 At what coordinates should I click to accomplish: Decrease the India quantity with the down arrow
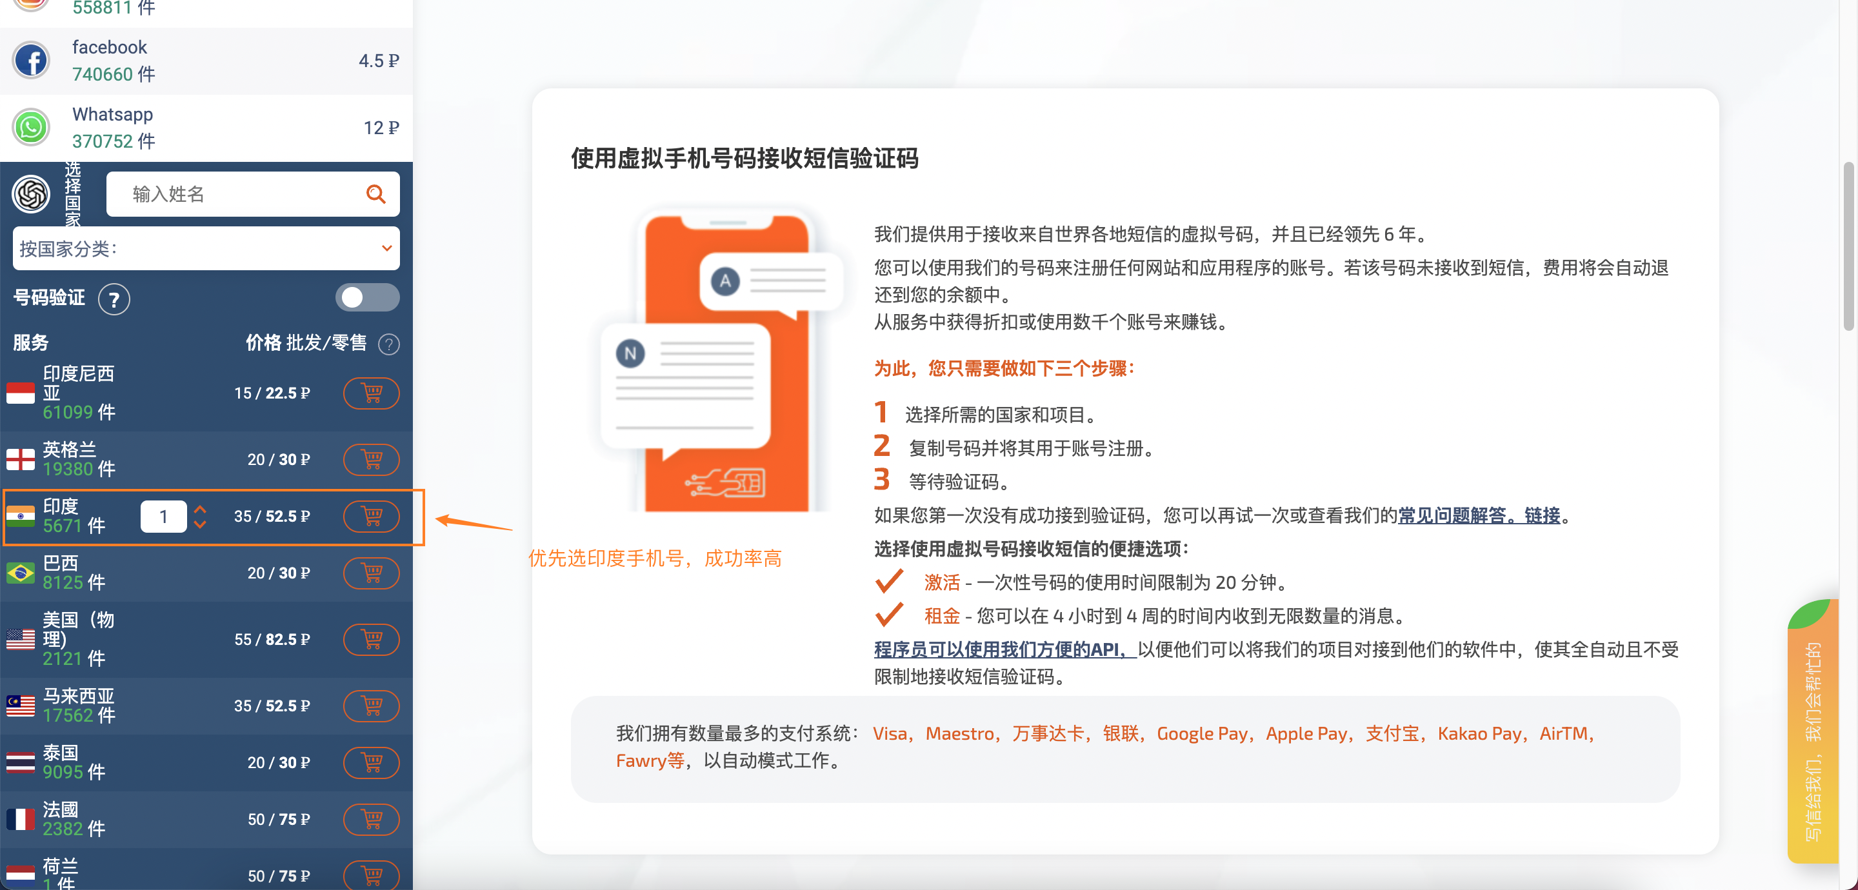point(201,525)
